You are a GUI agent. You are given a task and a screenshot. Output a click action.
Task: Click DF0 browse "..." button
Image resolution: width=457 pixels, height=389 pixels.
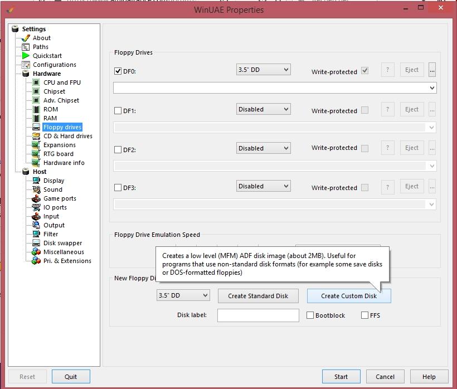(432, 70)
